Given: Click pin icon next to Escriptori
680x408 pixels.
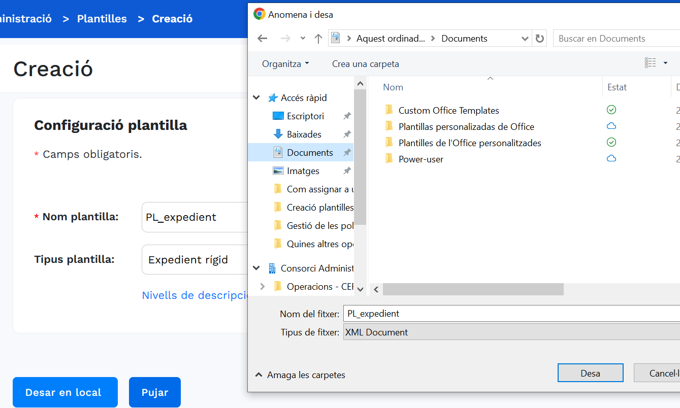Looking at the screenshot, I should (x=347, y=116).
